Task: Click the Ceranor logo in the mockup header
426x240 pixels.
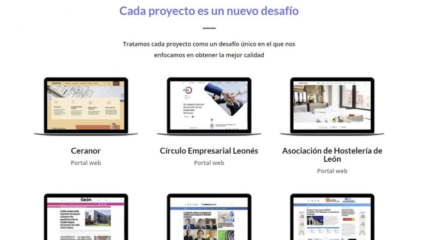Action: pos(56,83)
